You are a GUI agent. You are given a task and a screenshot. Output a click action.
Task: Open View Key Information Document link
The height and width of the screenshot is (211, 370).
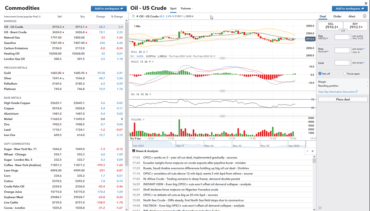336,92
